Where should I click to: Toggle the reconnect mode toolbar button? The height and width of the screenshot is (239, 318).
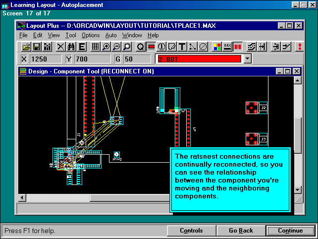238,47
